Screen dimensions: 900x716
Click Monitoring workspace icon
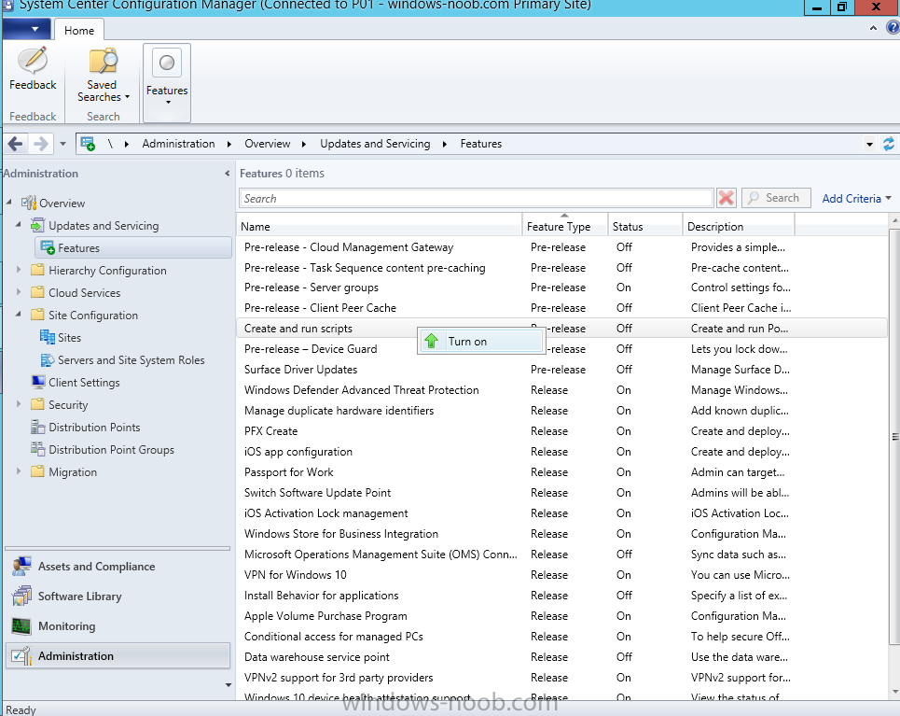coord(21,625)
